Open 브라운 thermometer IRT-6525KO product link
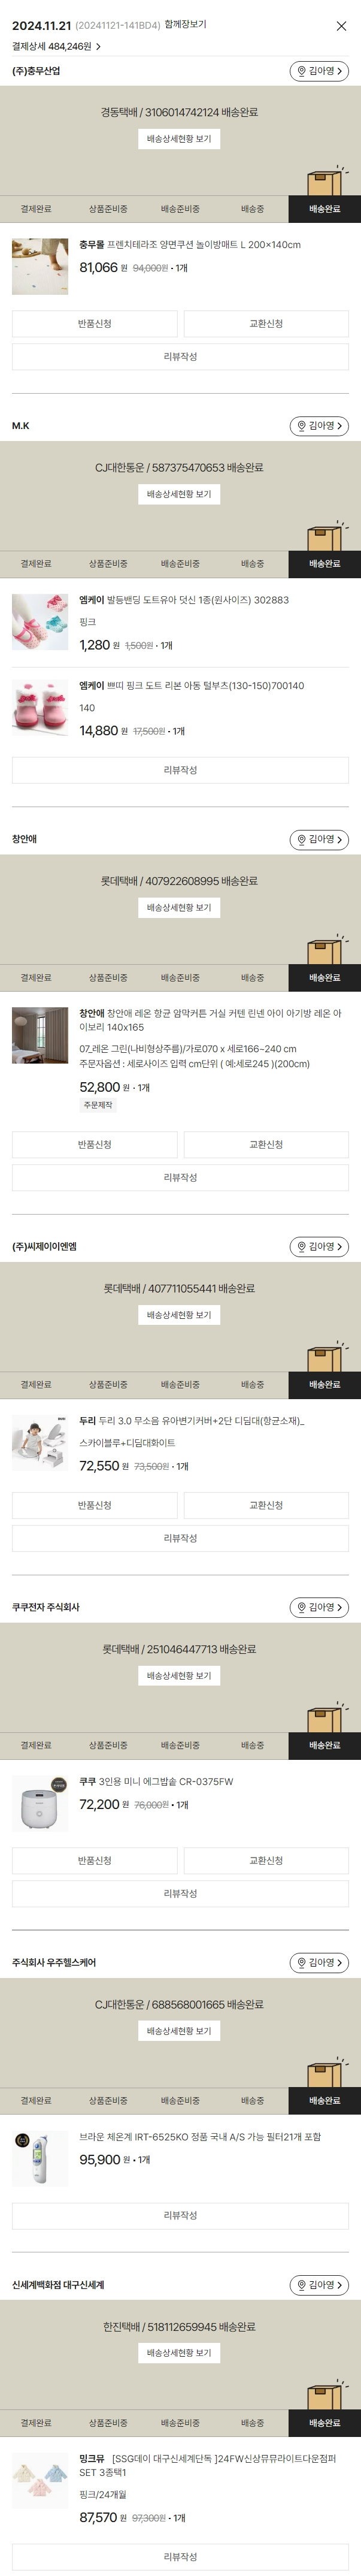The height and width of the screenshot is (2576, 361). [200, 2137]
